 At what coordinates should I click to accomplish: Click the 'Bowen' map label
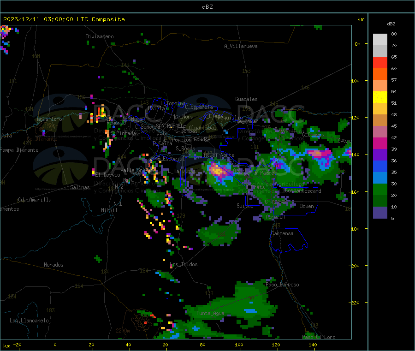click(x=307, y=206)
